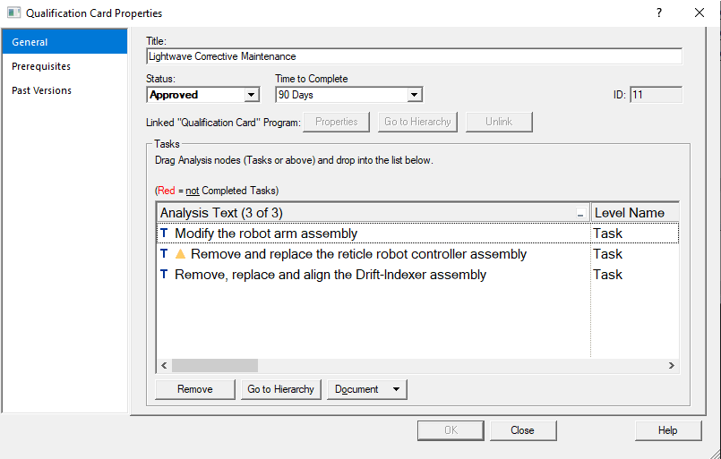The height and width of the screenshot is (459, 721).
Task: Click the Qualification Card window icon in title bar
Action: [x=13, y=13]
